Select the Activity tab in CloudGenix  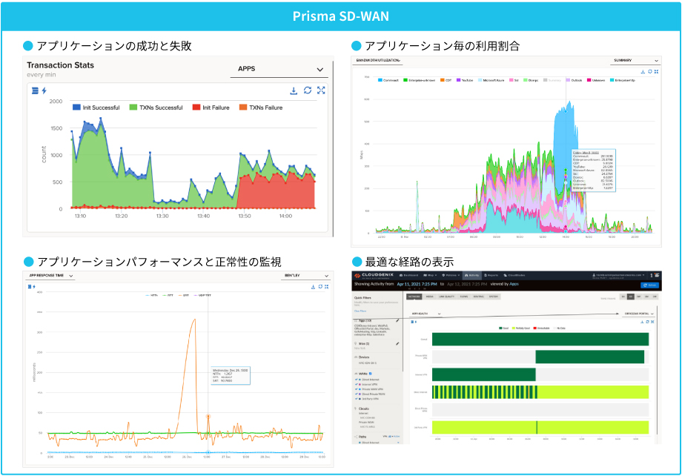472,275
